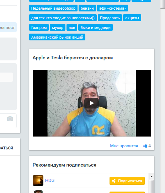Screen dimensions: 165x193
Task: Open tag Недельный видеообзор
Action: tap(53, 8)
